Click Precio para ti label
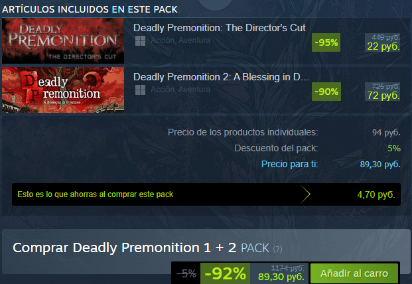The height and width of the screenshot is (284, 412). click(289, 164)
